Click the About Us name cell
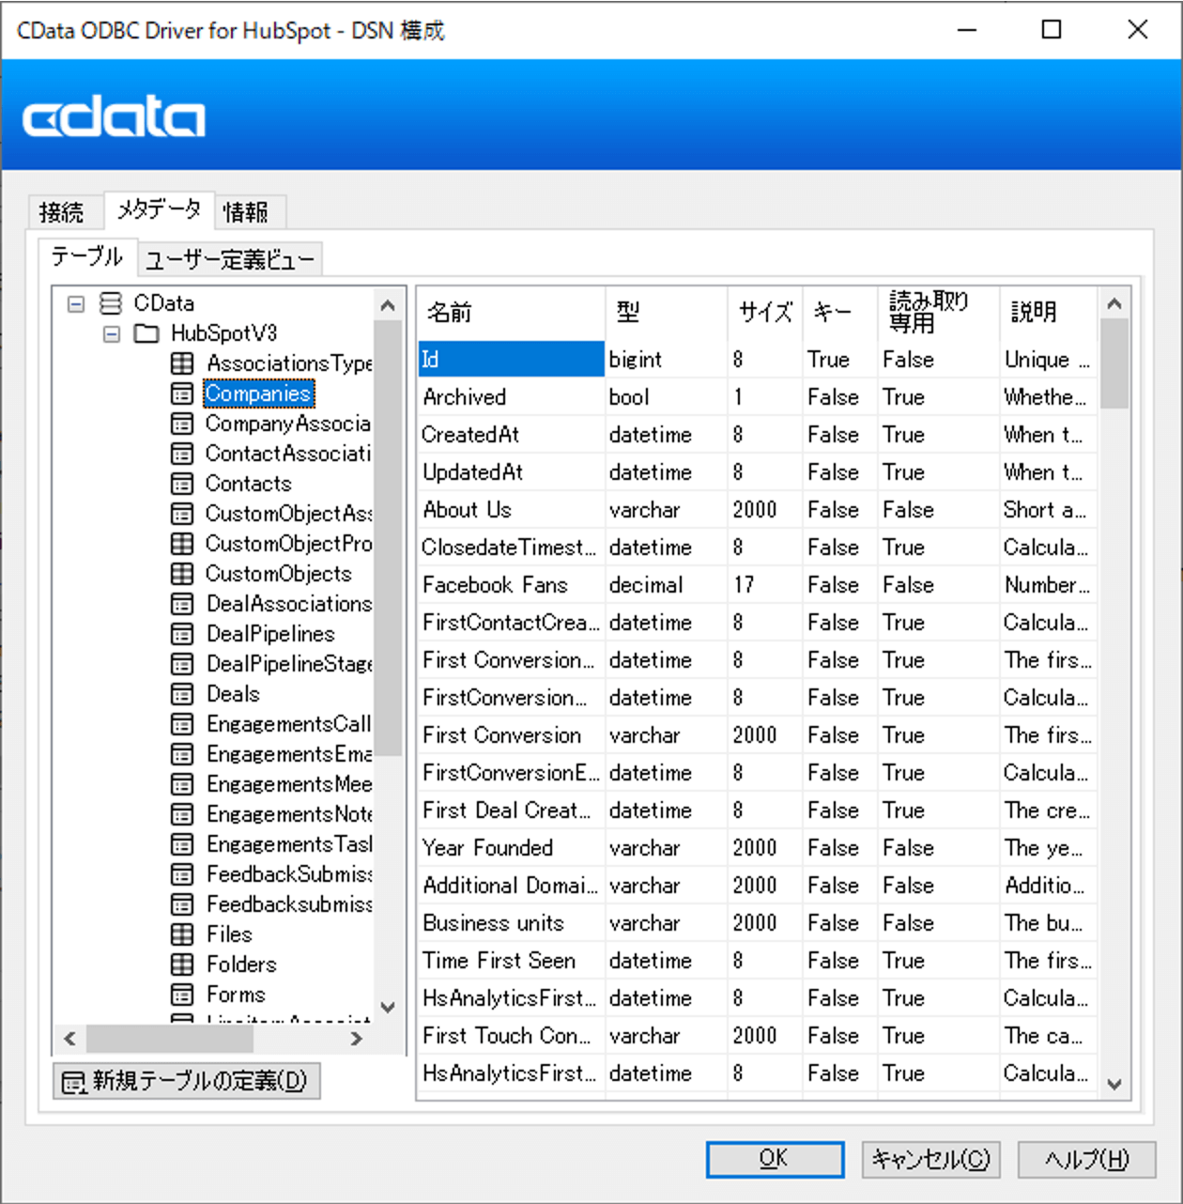This screenshot has width=1183, height=1204. [x=512, y=510]
